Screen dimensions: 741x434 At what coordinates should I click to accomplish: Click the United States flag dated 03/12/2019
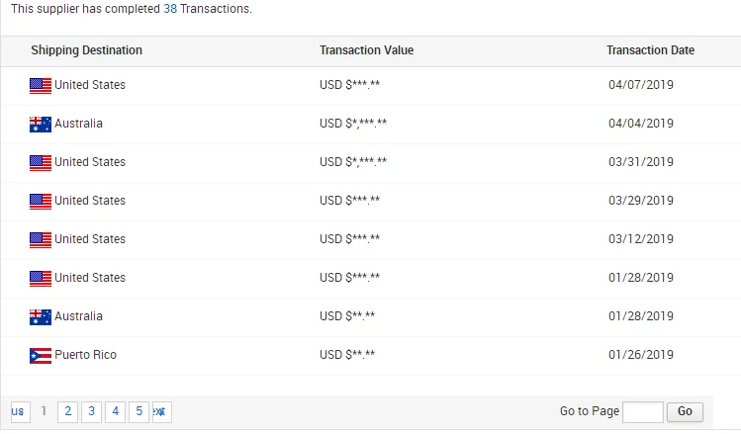pyautogui.click(x=41, y=240)
